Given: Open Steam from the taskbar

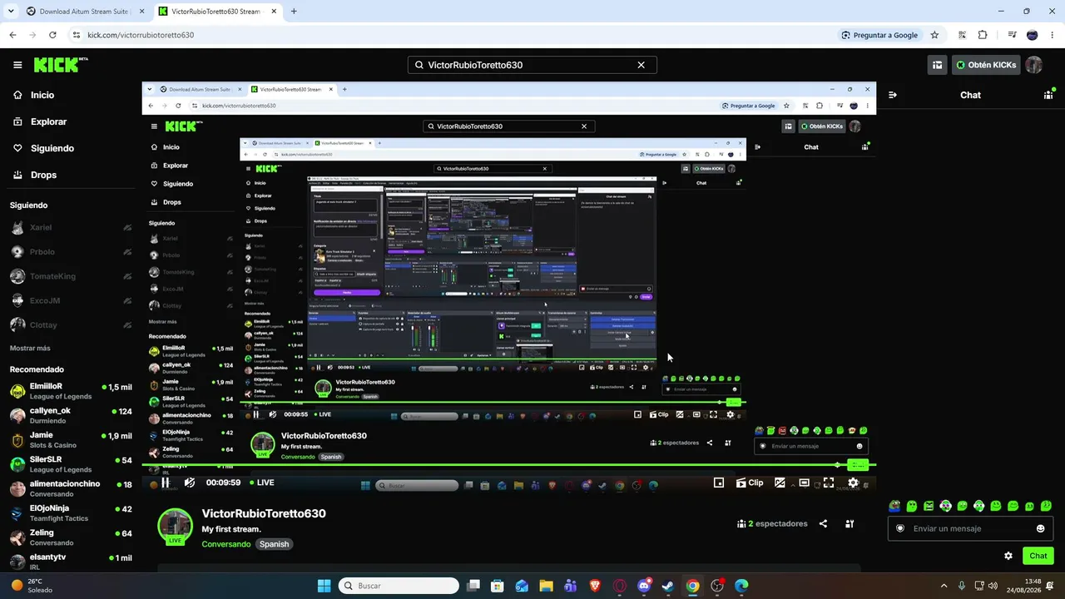Looking at the screenshot, I should [668, 586].
